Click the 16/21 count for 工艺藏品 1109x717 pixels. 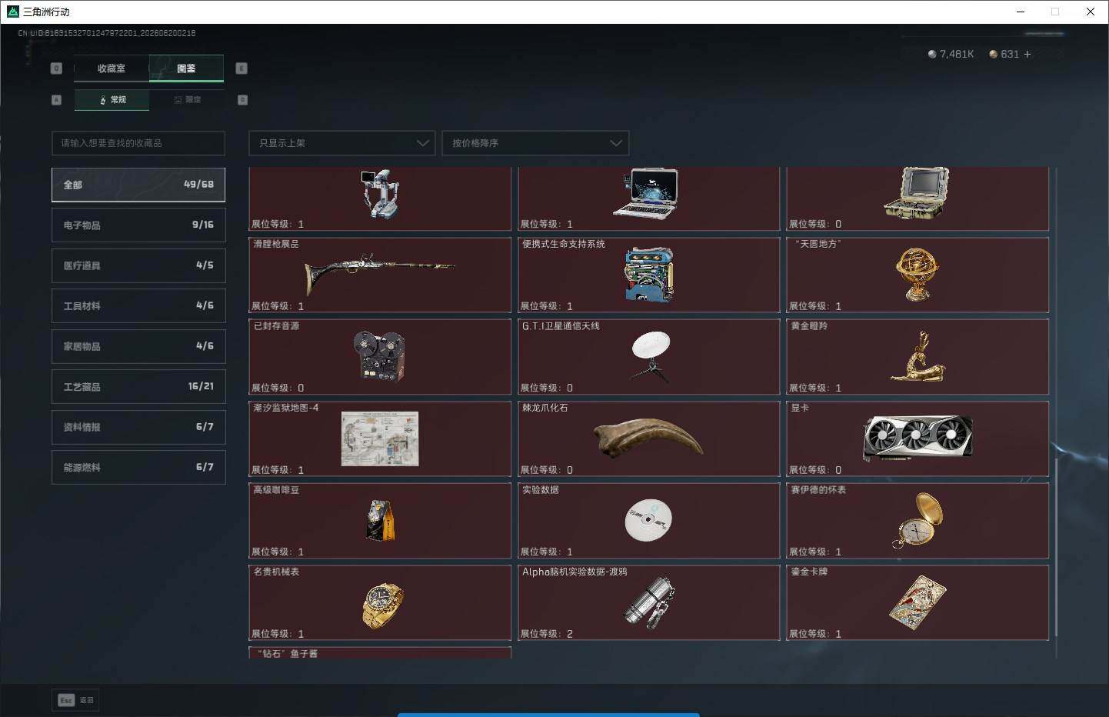(x=201, y=386)
